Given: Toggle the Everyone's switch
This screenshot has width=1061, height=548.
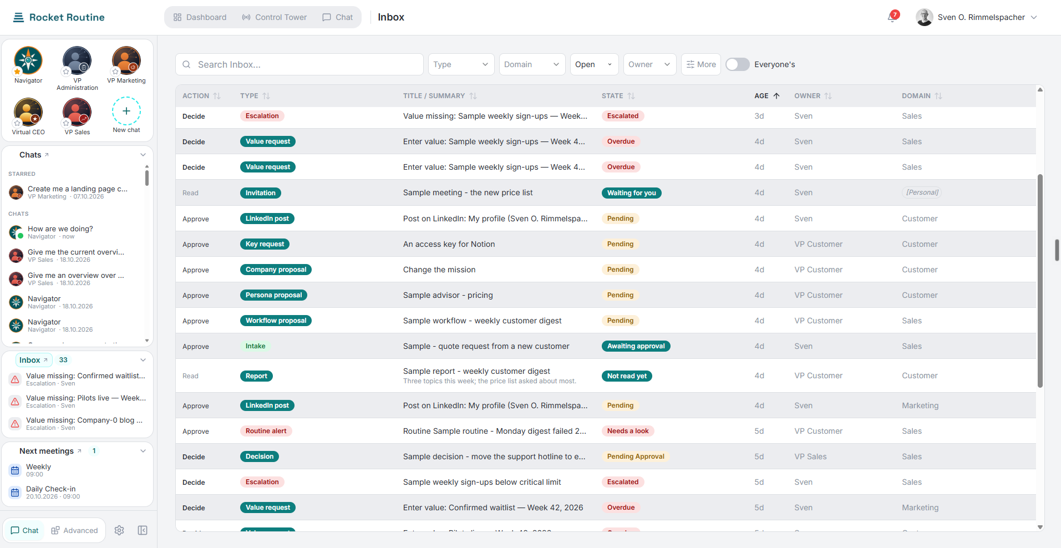Looking at the screenshot, I should (738, 64).
